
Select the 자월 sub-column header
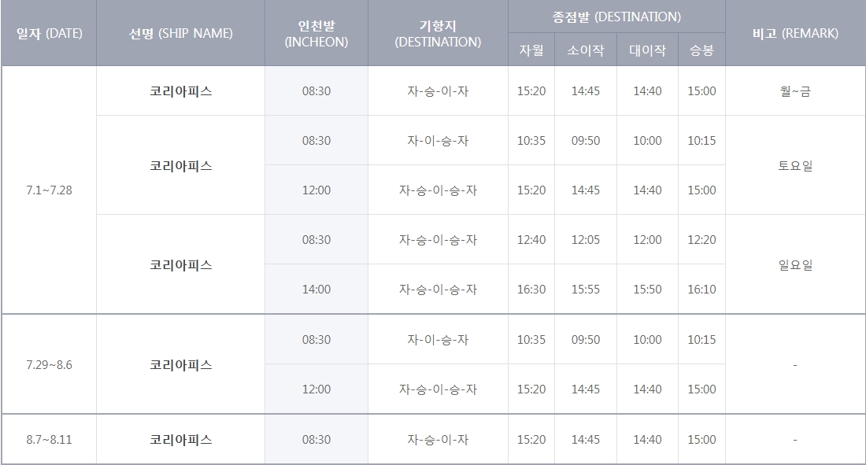(531, 49)
